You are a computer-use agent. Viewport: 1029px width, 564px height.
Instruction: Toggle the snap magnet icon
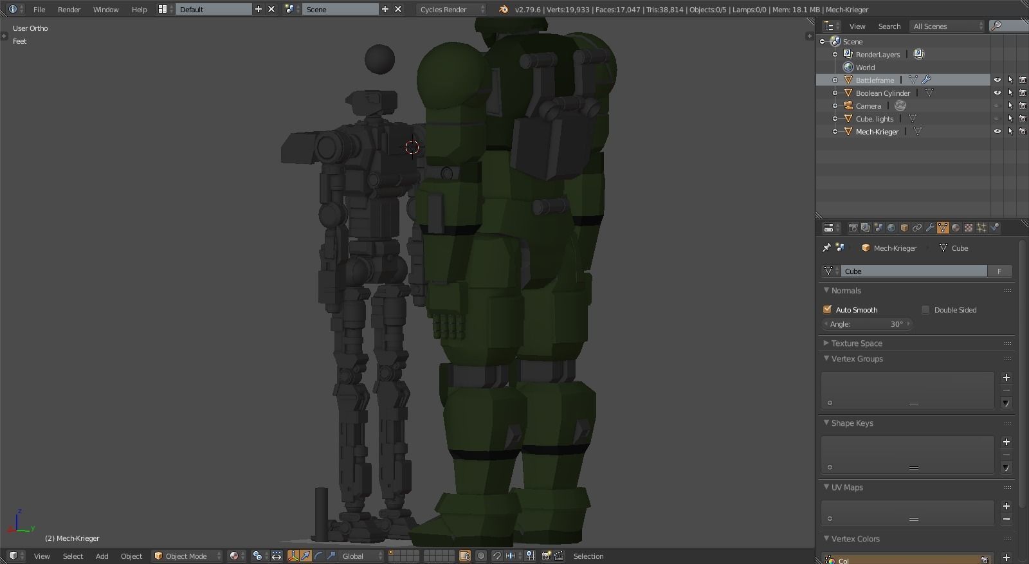pyautogui.click(x=496, y=556)
